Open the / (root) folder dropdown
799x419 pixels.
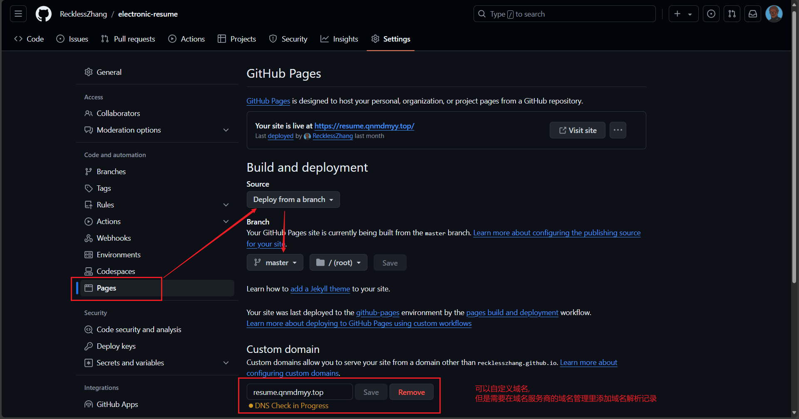pos(338,263)
